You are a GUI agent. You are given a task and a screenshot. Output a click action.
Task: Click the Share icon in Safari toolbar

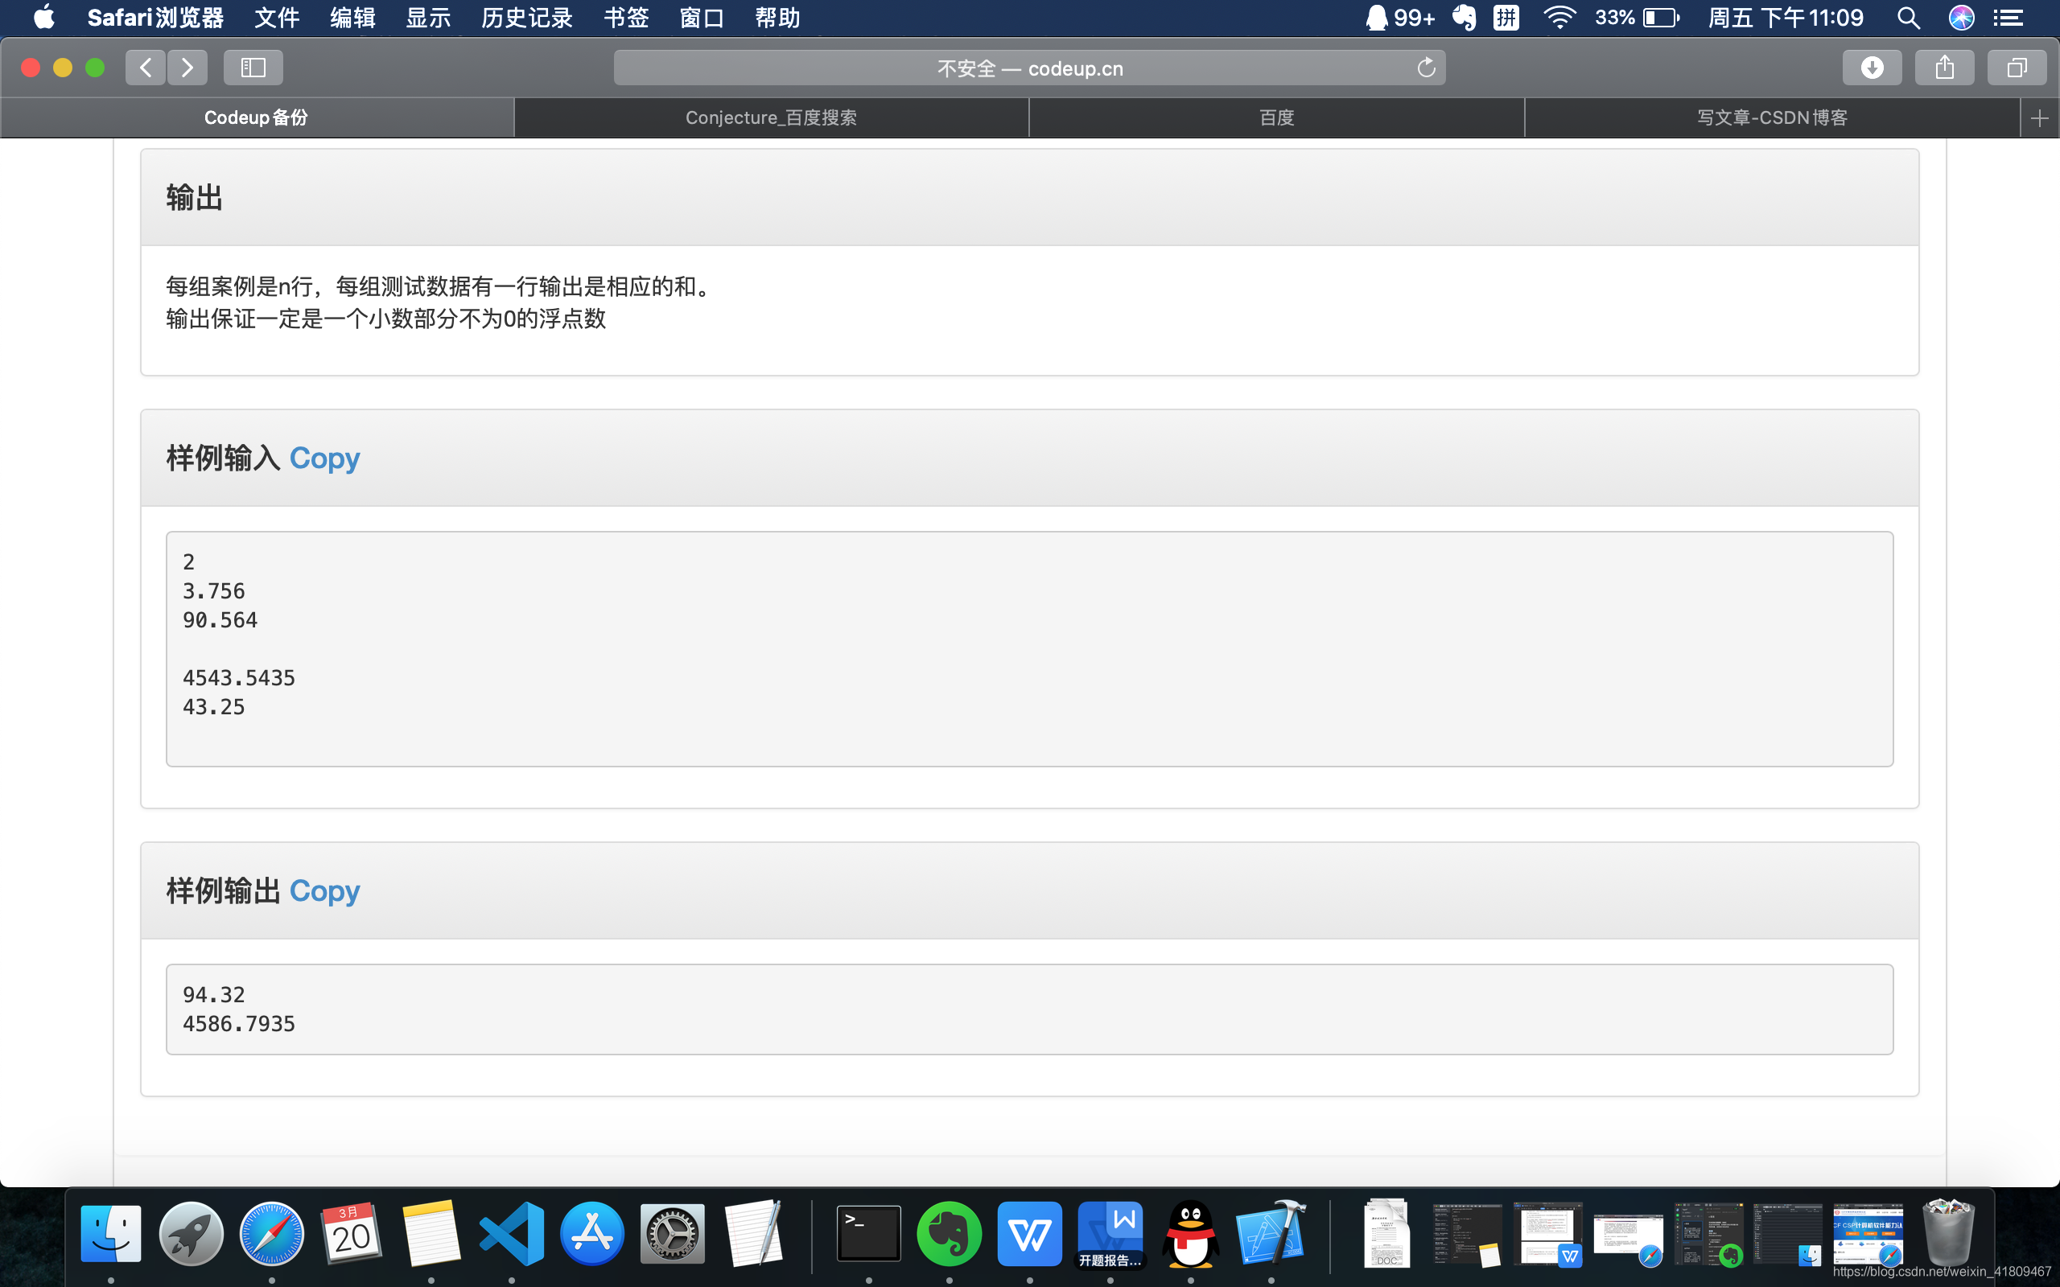(1944, 68)
